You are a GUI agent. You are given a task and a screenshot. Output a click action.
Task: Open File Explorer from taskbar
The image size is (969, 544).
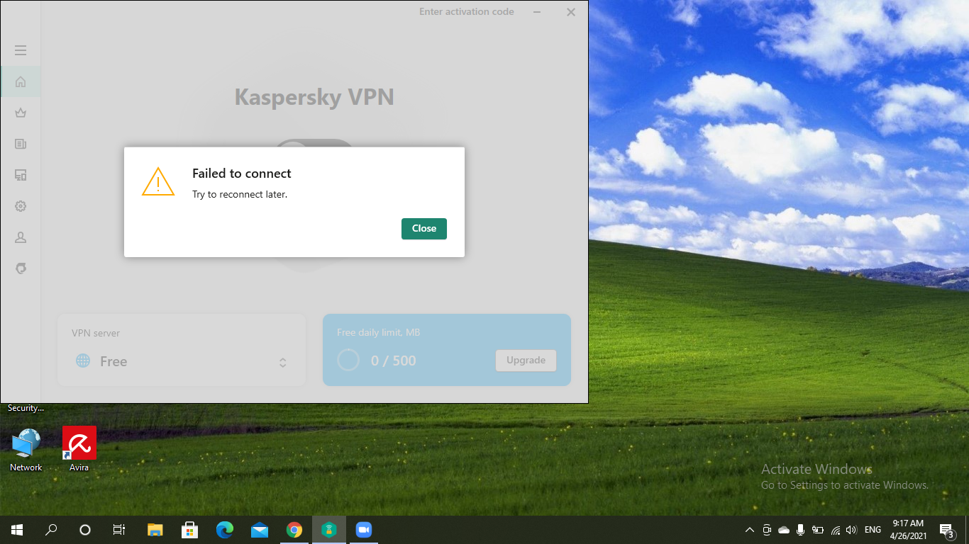click(x=155, y=530)
